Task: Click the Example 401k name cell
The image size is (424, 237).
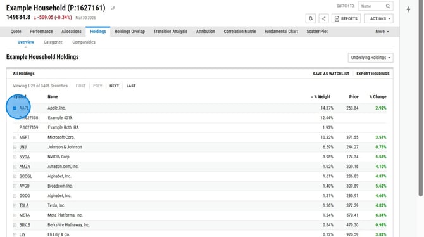Action: [60, 118]
